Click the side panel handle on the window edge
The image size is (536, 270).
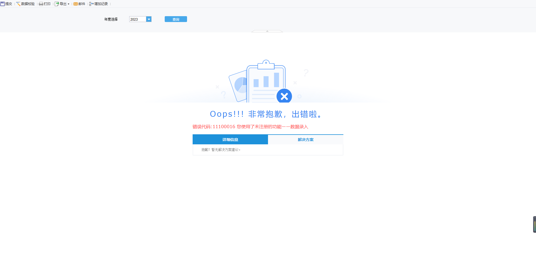coord(534,224)
